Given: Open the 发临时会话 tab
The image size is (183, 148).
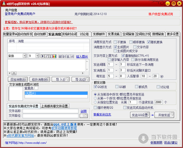Looking at the screenshot, I should pyautogui.click(x=70, y=34).
